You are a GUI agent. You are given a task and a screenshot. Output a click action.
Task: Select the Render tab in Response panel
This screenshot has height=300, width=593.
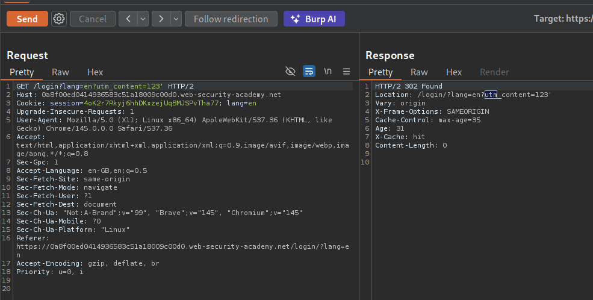click(x=494, y=72)
